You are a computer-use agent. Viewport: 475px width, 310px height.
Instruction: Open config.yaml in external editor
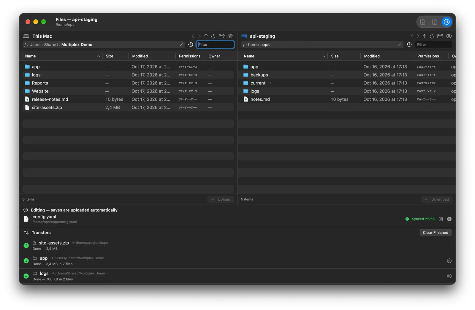point(441,219)
